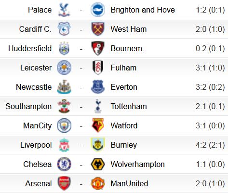Click the Cardiff City bluebird crest
The image size is (228, 194).
(64, 29)
